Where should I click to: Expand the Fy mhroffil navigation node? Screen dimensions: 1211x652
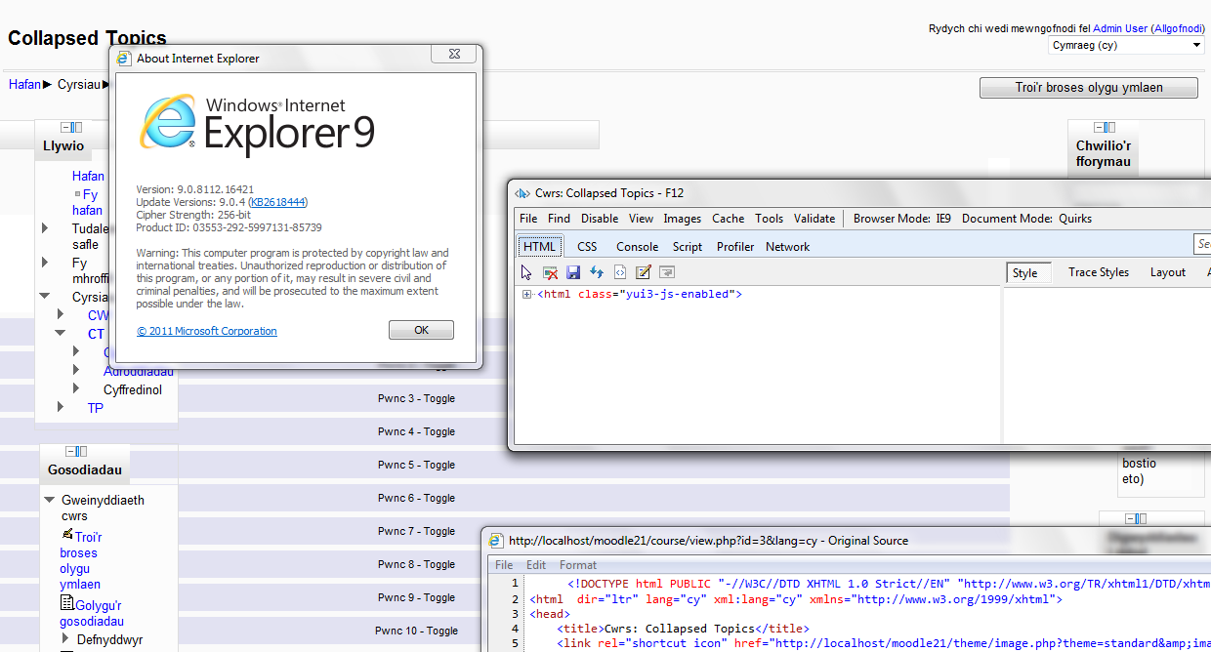45,263
